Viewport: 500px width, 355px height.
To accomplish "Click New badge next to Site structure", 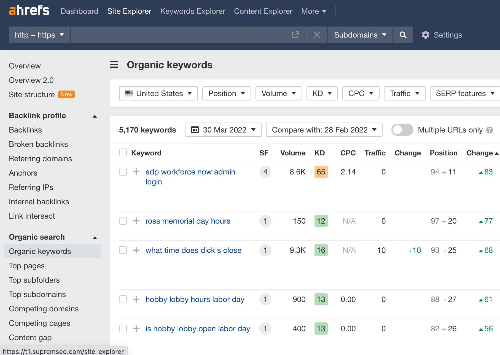I will [x=66, y=94].
